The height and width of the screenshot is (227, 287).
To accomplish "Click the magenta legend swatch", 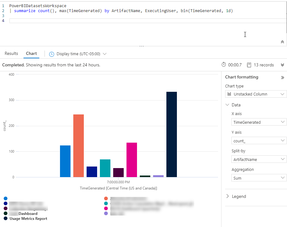I will tap(106, 208).
